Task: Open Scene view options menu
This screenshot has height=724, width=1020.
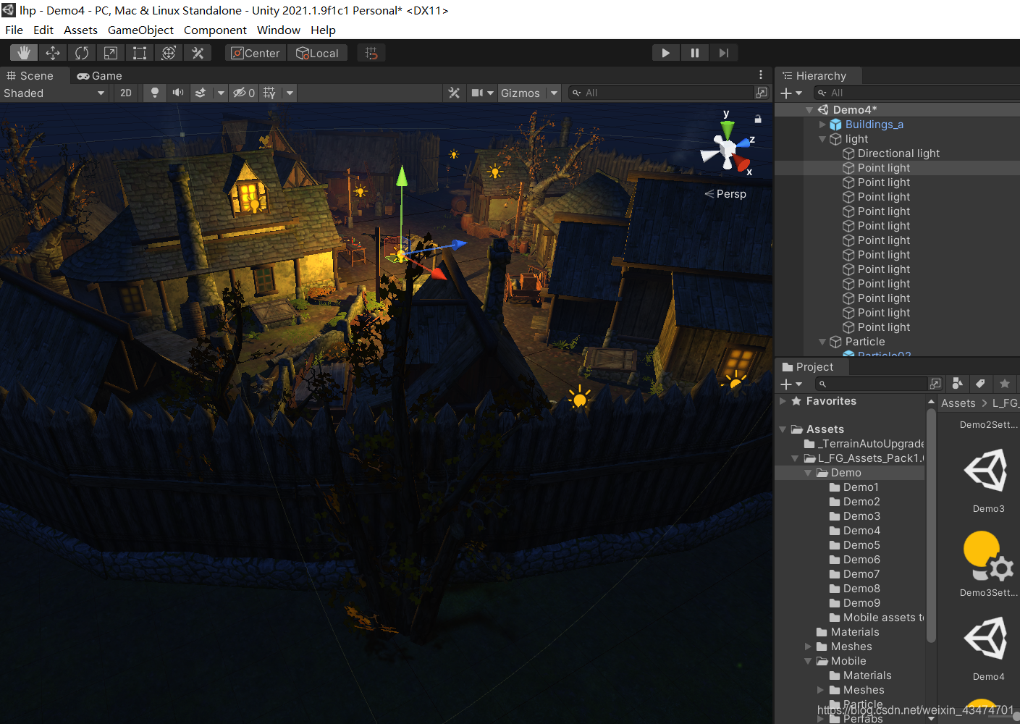Action: [761, 75]
